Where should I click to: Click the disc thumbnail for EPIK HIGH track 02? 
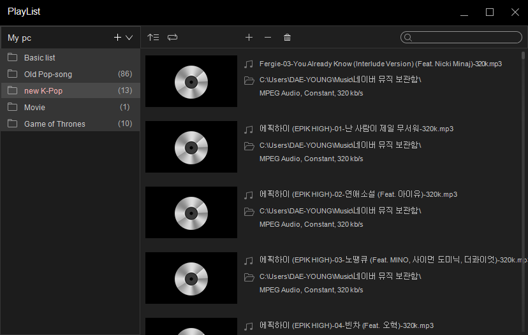tap(191, 212)
